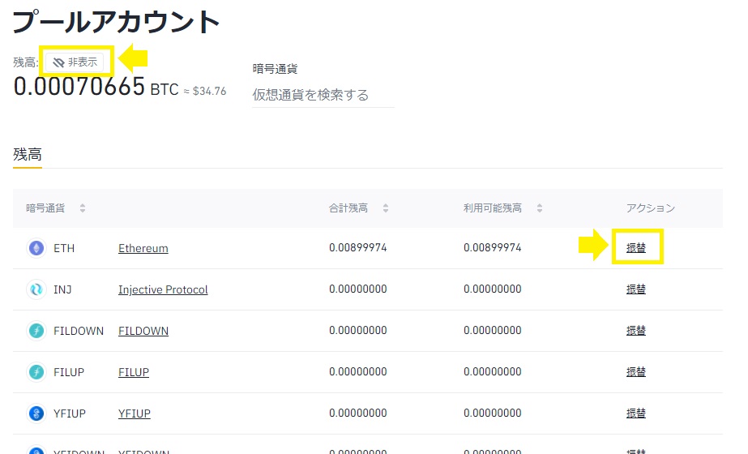The height and width of the screenshot is (454, 748).
Task: Open the Injective Protocol link
Action: (163, 289)
